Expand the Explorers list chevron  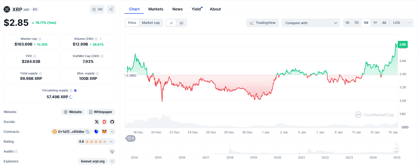pos(112,161)
